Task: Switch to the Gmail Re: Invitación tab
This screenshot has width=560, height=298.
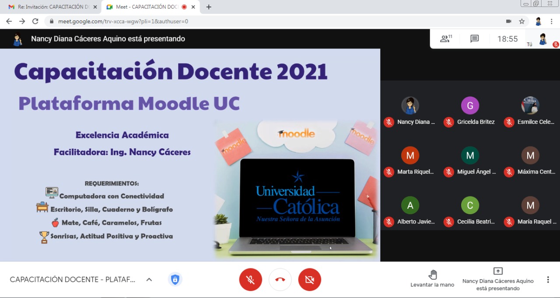Action: pyautogui.click(x=52, y=7)
